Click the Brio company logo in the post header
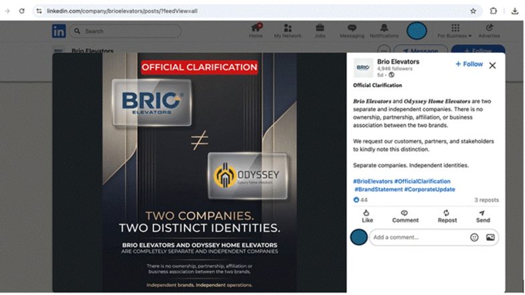The height and width of the screenshot is (295, 525). tap(363, 68)
